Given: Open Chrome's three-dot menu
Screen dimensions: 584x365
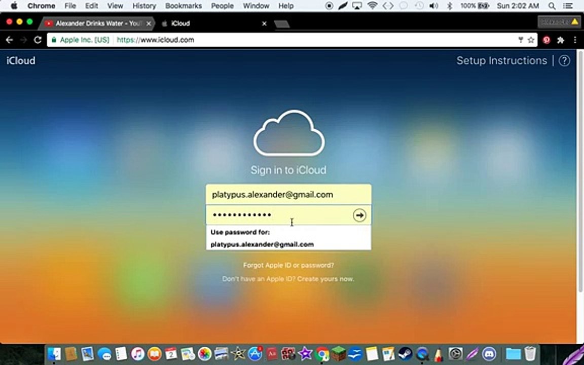Looking at the screenshot, I should [575, 40].
